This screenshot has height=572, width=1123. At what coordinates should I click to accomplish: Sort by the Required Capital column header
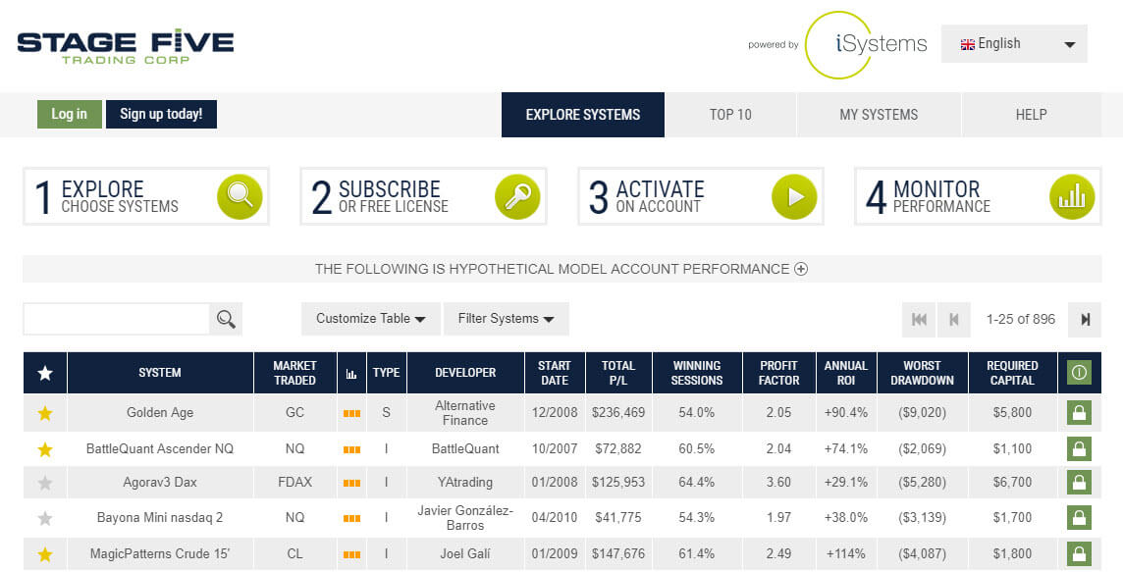1012,373
